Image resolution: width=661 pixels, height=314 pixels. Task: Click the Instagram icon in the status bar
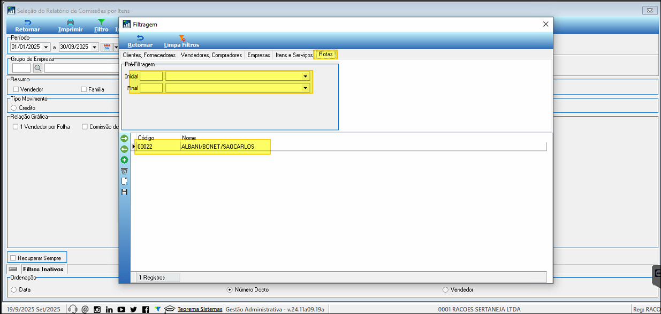tap(97, 309)
